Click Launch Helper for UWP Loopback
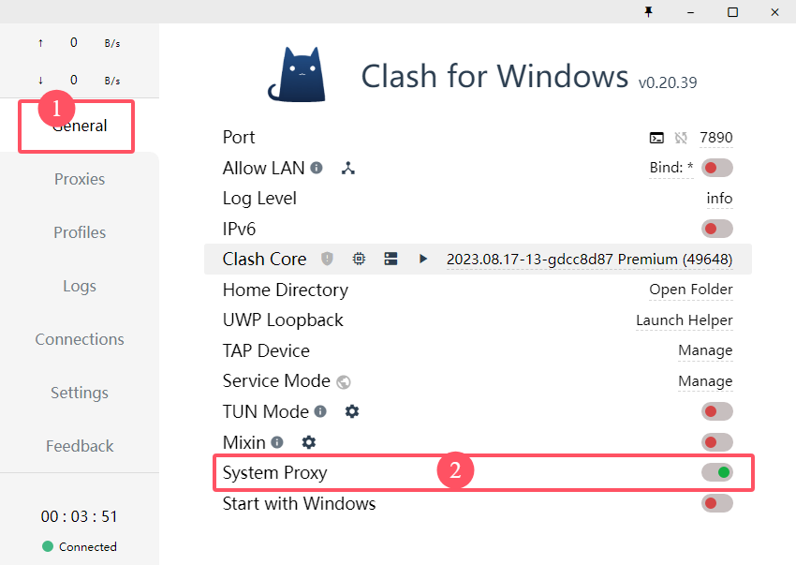The image size is (796, 565). coord(685,320)
